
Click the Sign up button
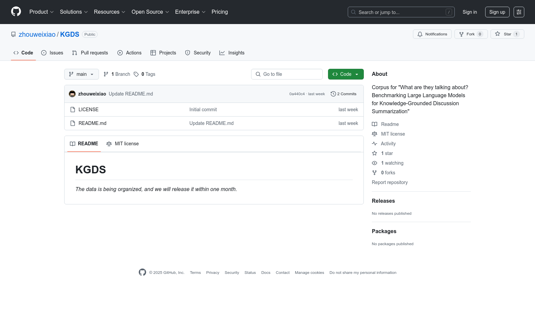pos(497,12)
